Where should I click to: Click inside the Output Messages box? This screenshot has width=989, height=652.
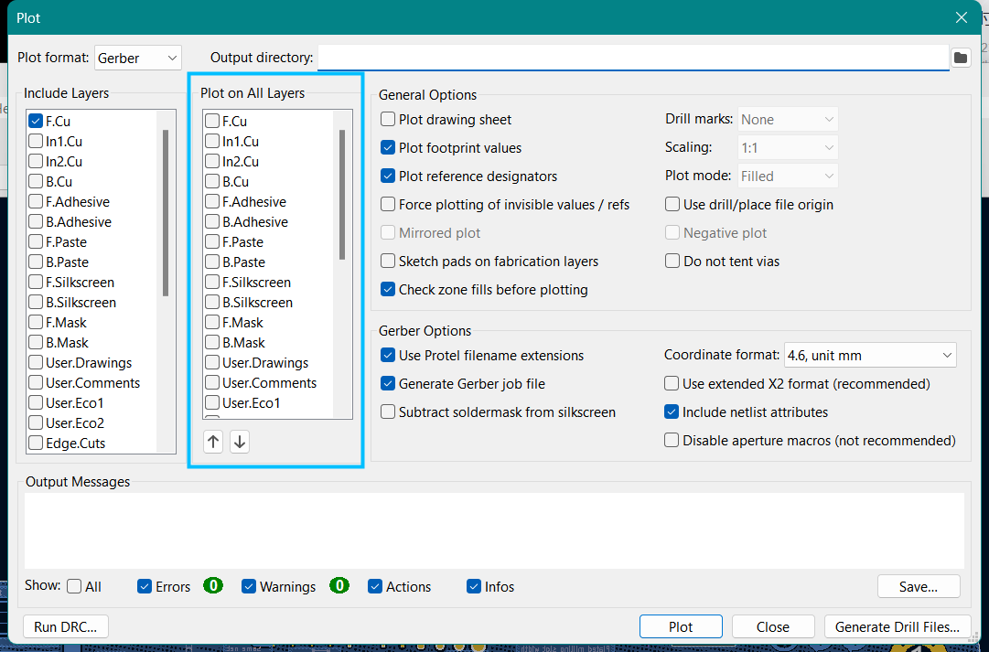[494, 530]
